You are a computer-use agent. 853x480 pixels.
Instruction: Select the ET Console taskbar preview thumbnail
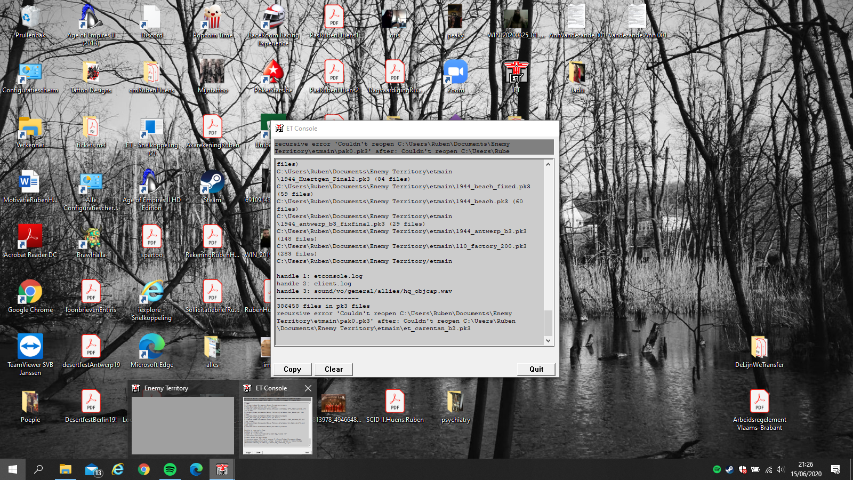click(277, 425)
